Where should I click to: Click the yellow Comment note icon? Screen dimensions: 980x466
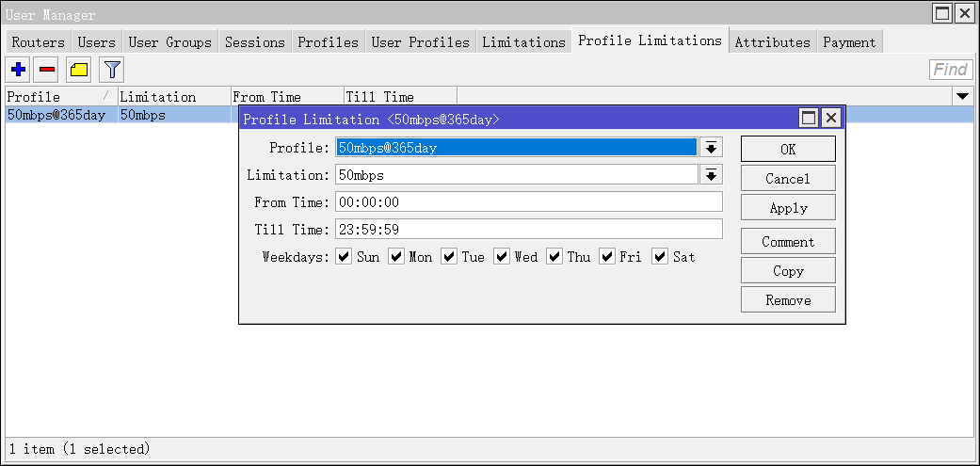[78, 69]
